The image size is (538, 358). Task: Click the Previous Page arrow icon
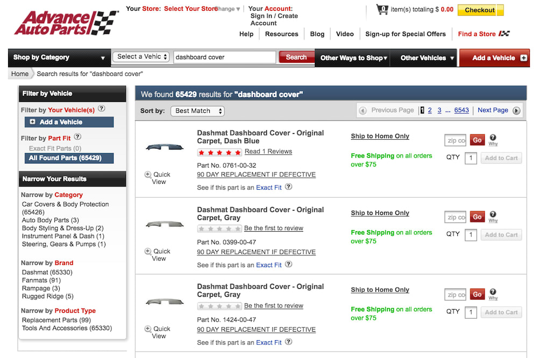(363, 110)
